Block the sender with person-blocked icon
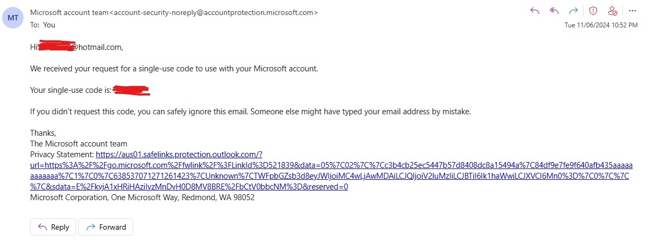The height and width of the screenshot is (242, 648). [x=613, y=11]
